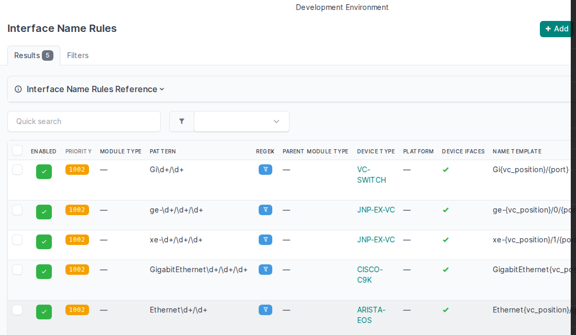Image resolution: width=576 pixels, height=335 pixels.
Task: Check the row checkbox for the Ethernet rule
Action: 17,309
